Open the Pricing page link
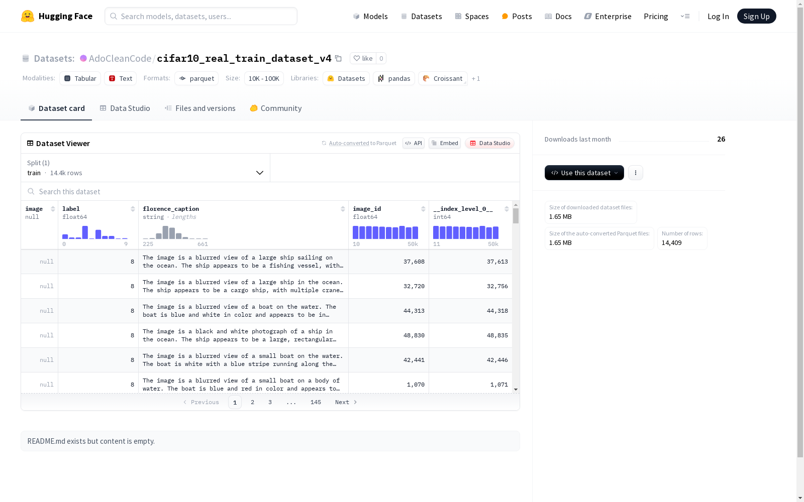The image size is (804, 502). pyautogui.click(x=656, y=16)
